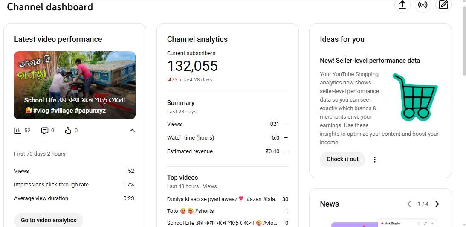This screenshot has height=227, width=466.
Task: Click the upload videos arrow icon
Action: click(x=402, y=5)
